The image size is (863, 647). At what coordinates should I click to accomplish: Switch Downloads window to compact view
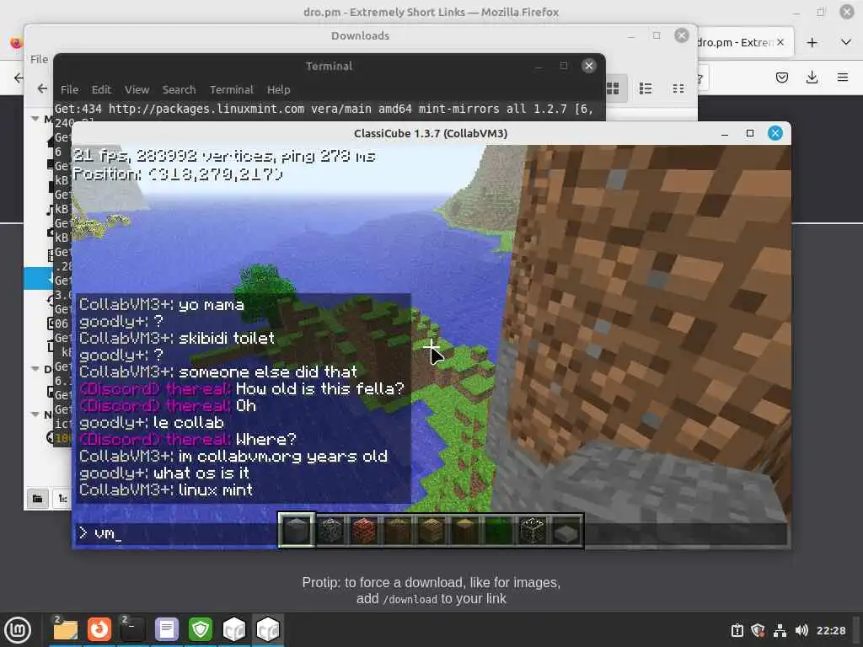point(678,88)
